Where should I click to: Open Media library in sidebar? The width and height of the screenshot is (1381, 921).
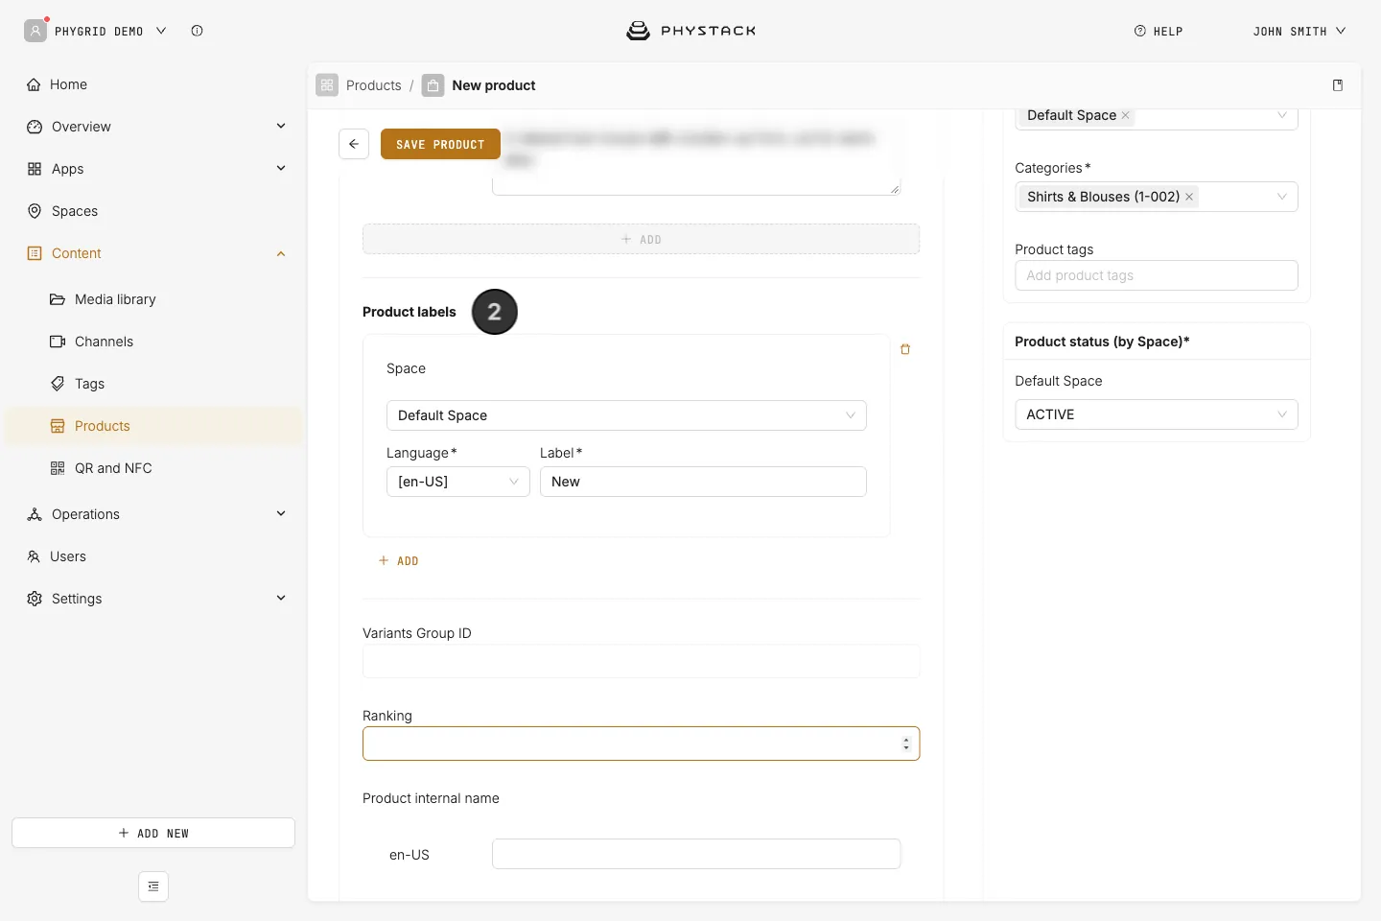115,299
